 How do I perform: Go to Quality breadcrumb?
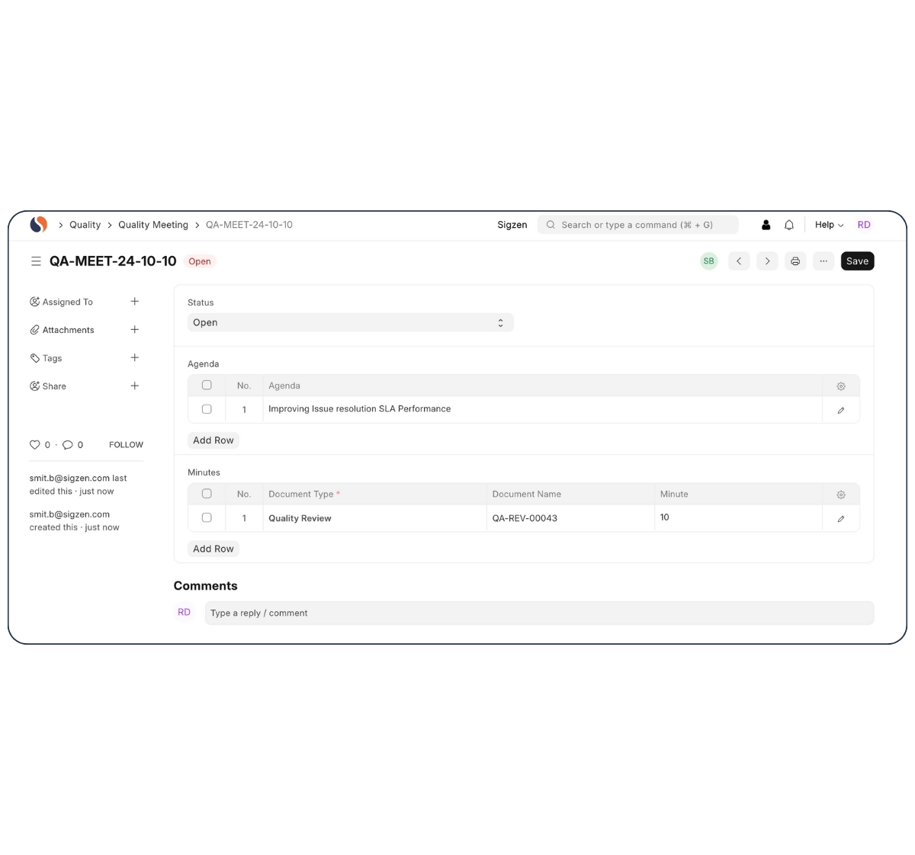click(85, 225)
